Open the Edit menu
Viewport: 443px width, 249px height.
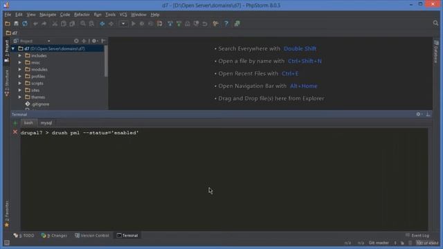pos(19,15)
